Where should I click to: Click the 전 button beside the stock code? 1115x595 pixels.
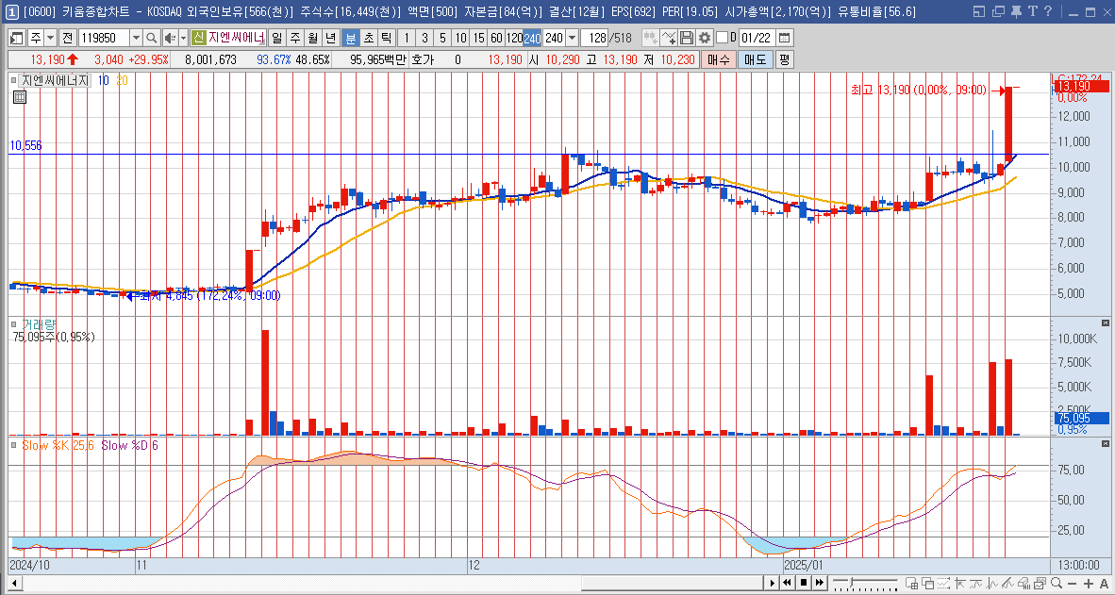68,38
